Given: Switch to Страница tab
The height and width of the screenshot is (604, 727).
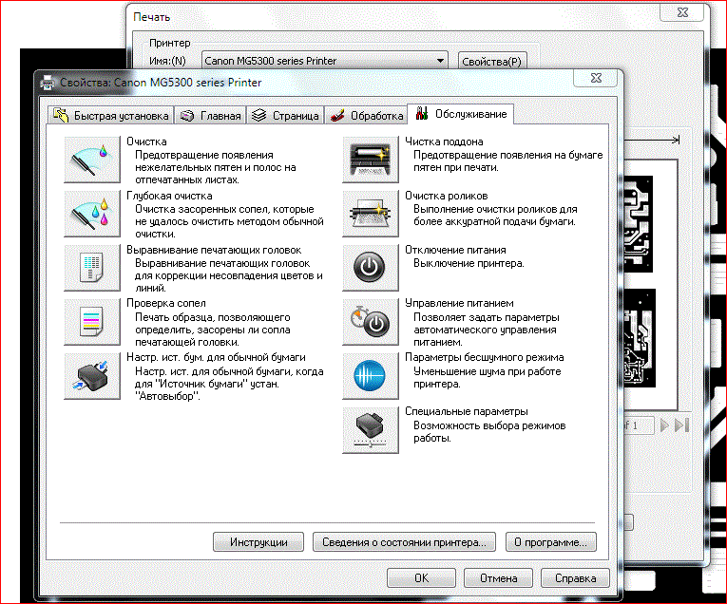Looking at the screenshot, I should pos(285,115).
